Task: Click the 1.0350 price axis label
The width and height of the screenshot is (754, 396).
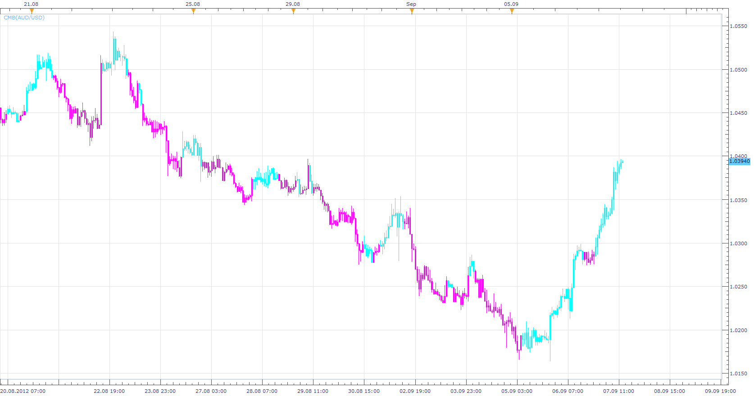Action: [x=738, y=200]
